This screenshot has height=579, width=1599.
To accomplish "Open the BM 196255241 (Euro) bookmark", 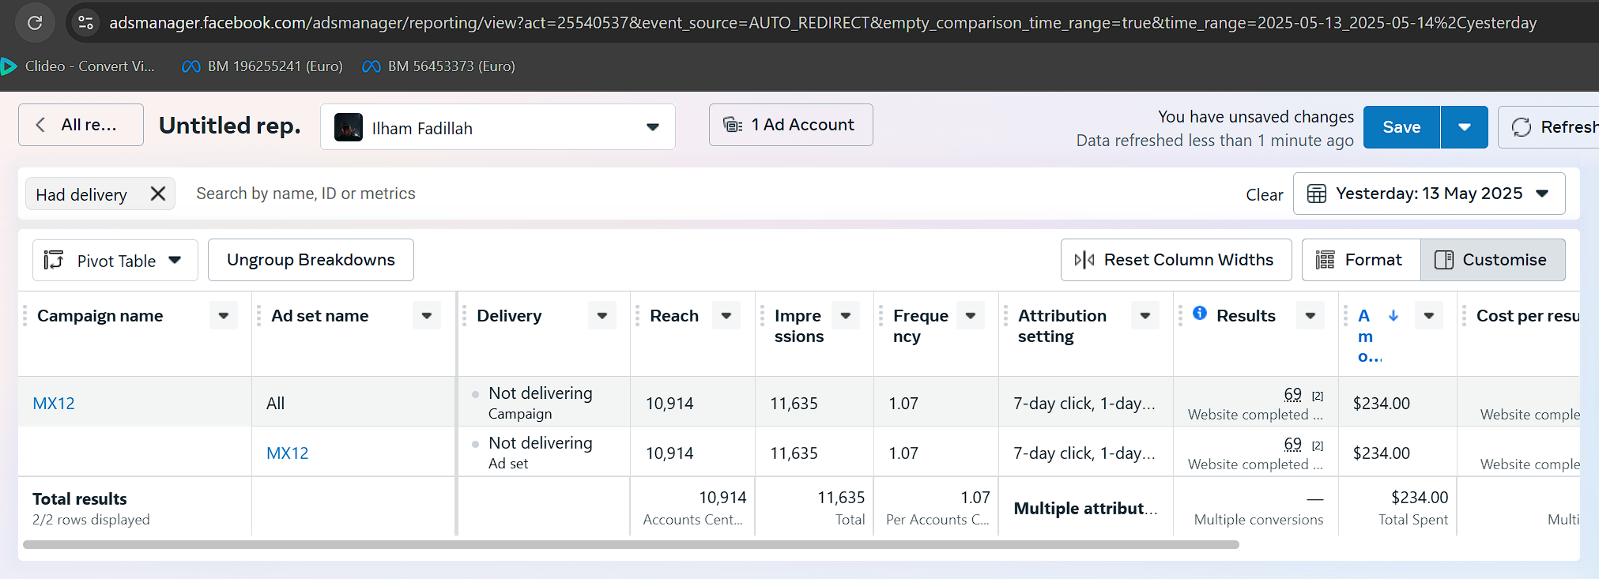I will tap(262, 66).
